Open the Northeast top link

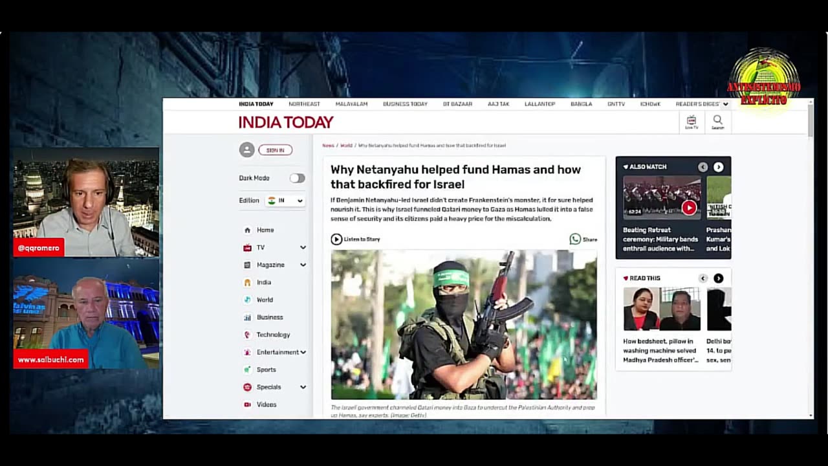pyautogui.click(x=304, y=104)
